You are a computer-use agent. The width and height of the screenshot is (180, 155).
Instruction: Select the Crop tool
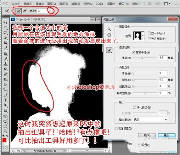coord(5,43)
